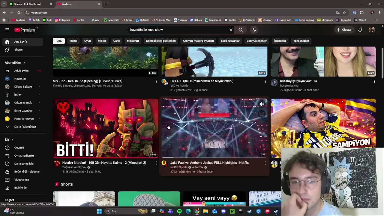Show more bookmarks with chevron

tap(377, 20)
